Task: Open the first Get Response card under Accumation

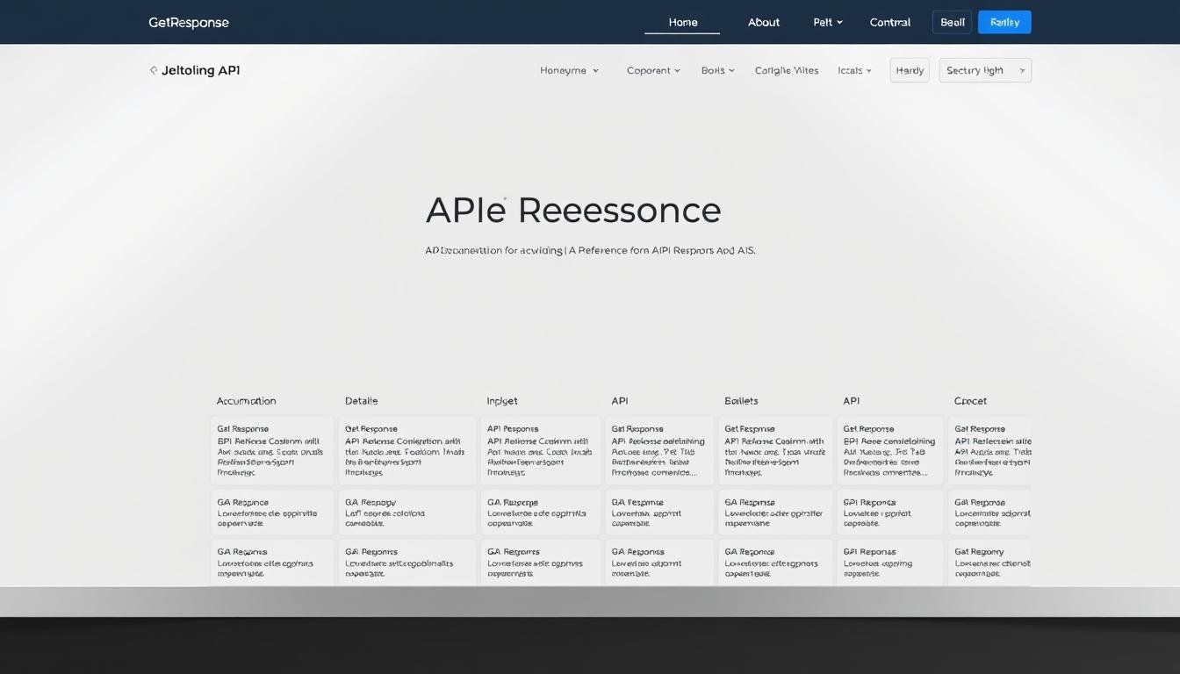Action: coord(271,449)
